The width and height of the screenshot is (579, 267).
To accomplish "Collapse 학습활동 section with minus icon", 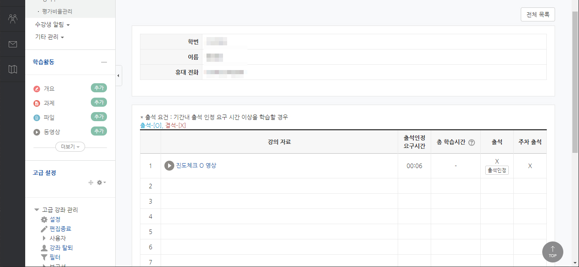I will coord(104,62).
